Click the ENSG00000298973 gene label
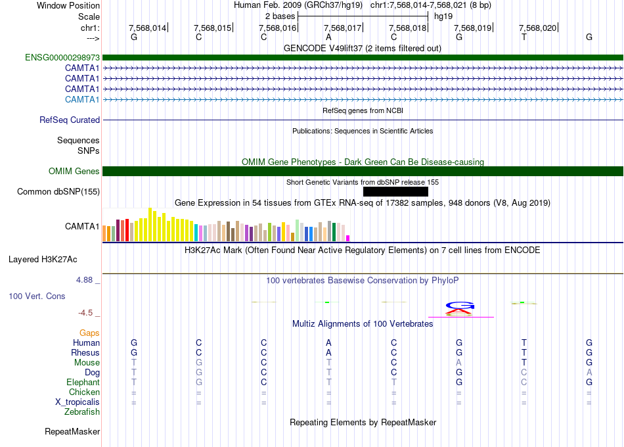The height and width of the screenshot is (447, 624). [62, 57]
